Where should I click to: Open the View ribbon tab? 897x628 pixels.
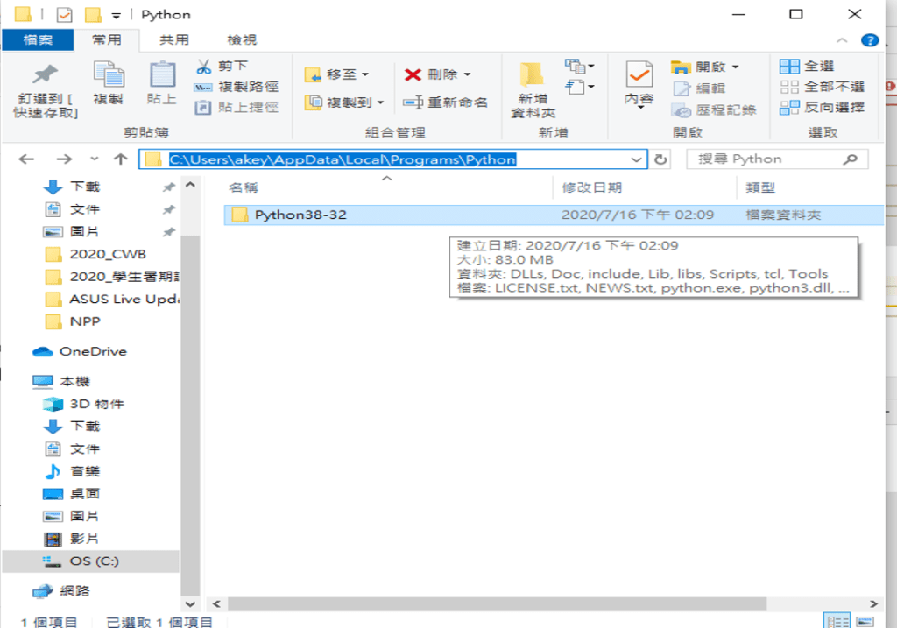click(242, 40)
